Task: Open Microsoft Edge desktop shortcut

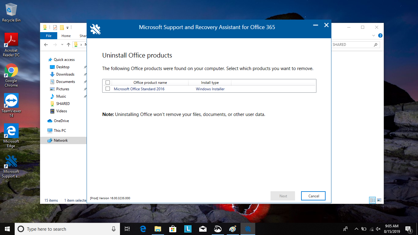Action: pos(11,136)
